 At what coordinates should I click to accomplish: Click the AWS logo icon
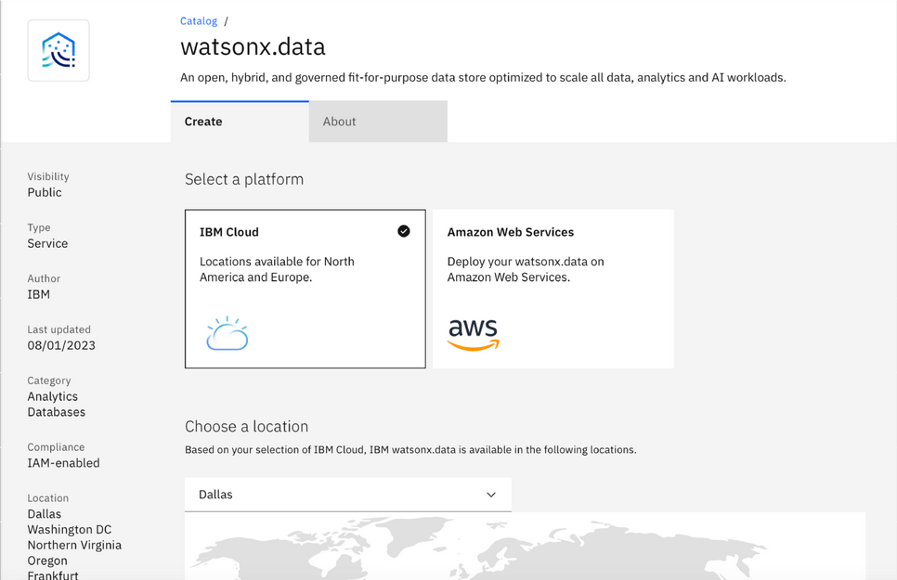pyautogui.click(x=473, y=335)
